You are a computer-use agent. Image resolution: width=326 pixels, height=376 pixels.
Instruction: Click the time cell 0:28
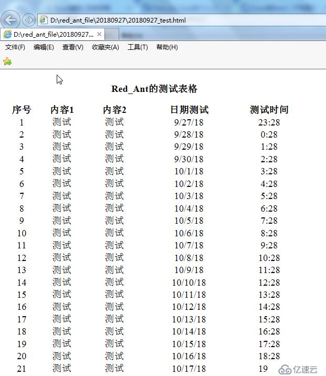pyautogui.click(x=269, y=134)
